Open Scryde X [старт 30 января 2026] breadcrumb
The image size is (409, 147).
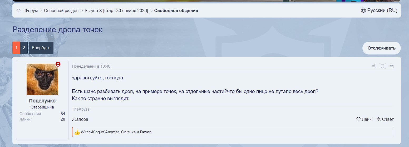(x=116, y=11)
